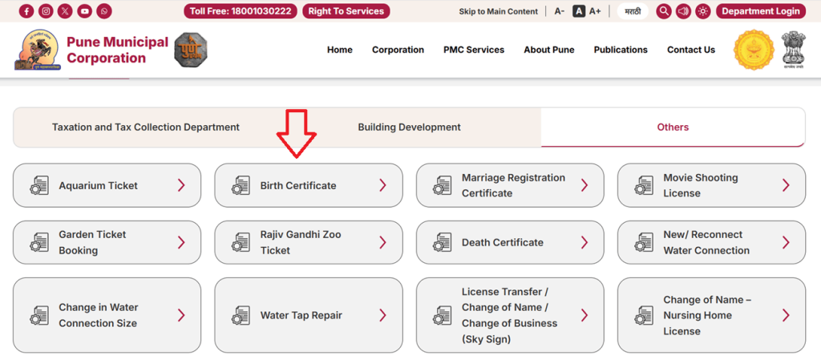Open the YouTube social icon
Image resolution: width=821 pixels, height=360 pixels.
click(85, 11)
